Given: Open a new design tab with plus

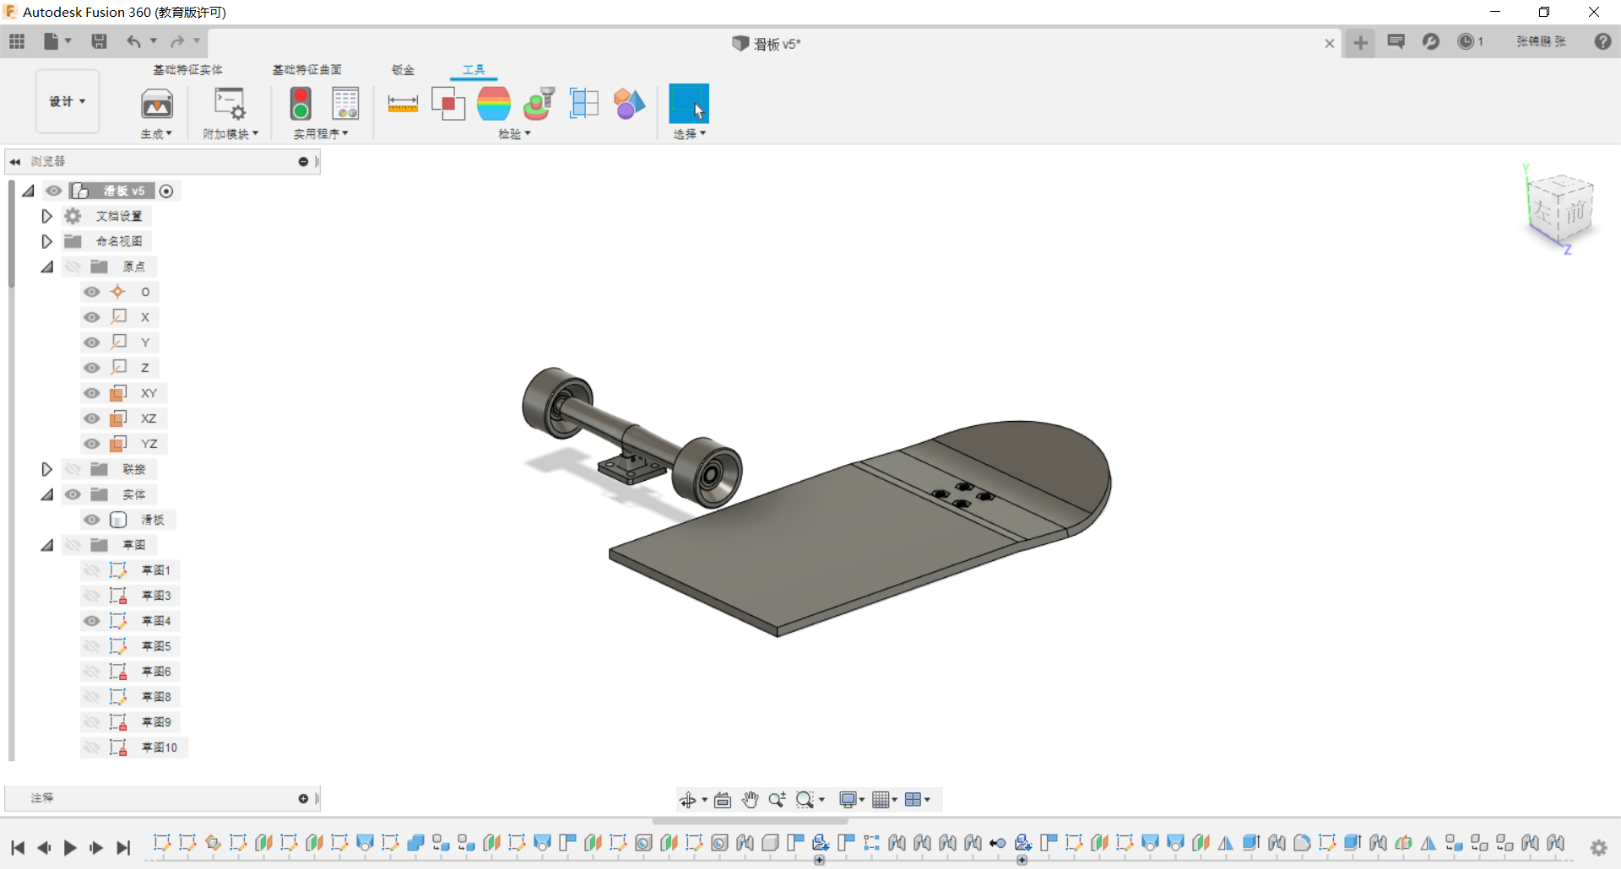Looking at the screenshot, I should pyautogui.click(x=1360, y=42).
